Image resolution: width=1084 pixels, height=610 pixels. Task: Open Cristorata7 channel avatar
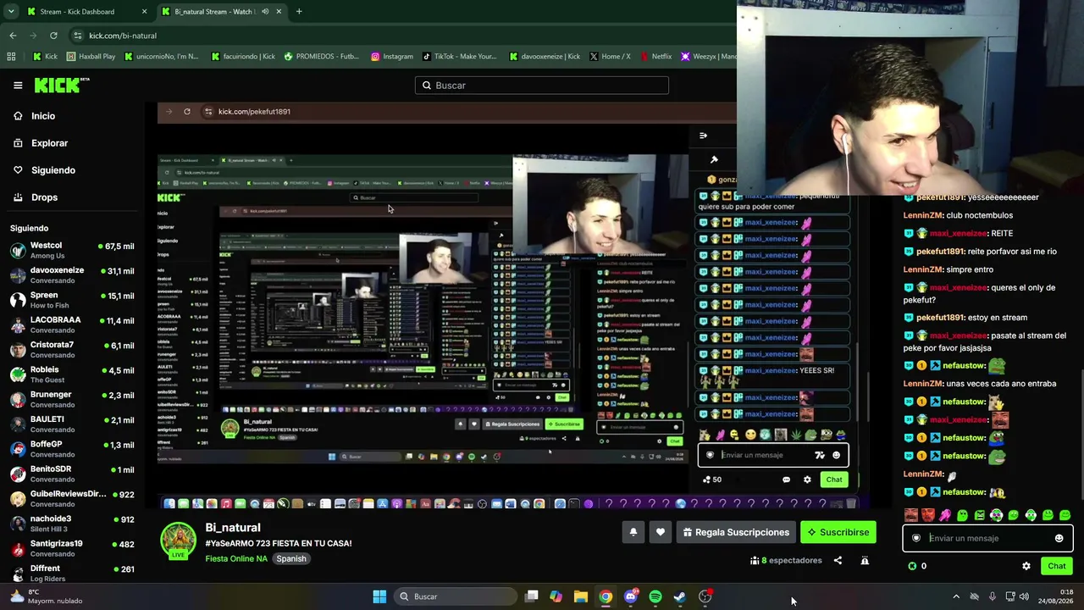point(18,349)
